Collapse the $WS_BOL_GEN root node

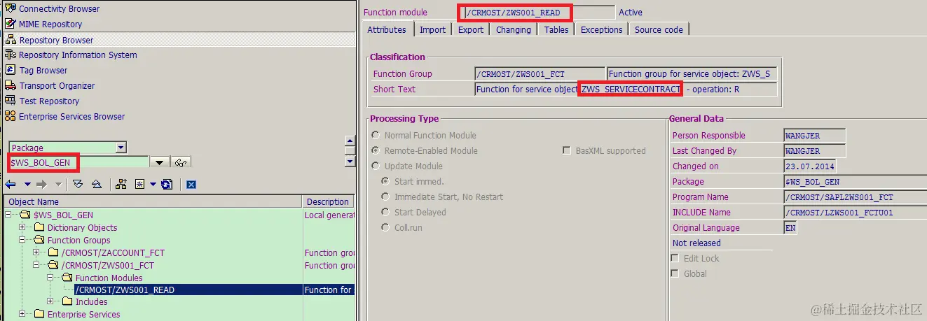click(8, 215)
